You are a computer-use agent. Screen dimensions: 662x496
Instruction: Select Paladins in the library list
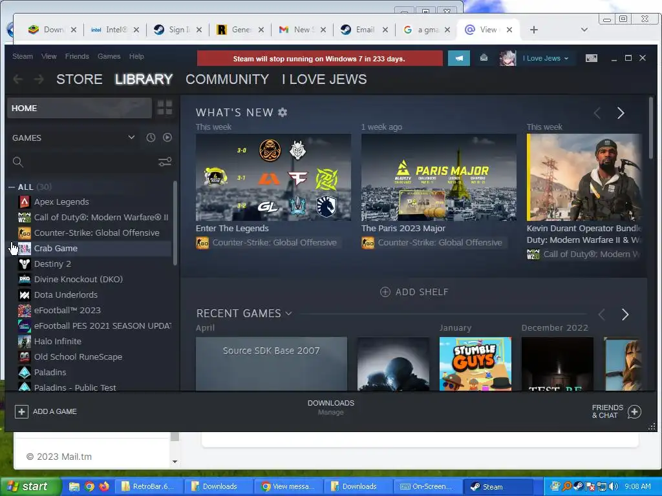pos(50,373)
